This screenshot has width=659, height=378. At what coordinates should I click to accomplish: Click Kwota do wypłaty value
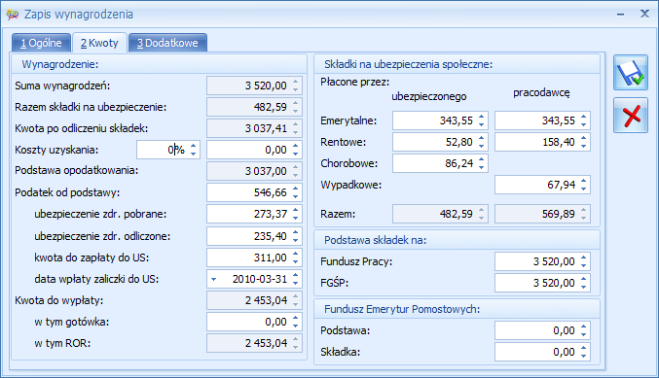tap(254, 300)
